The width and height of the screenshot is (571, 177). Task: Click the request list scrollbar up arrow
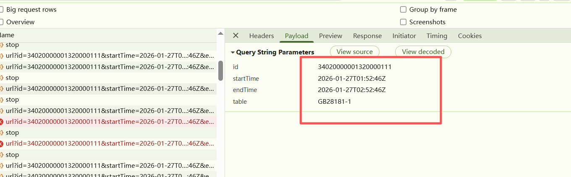point(220,33)
